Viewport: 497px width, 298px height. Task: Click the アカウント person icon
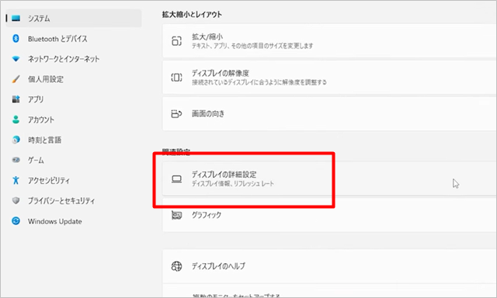[16, 120]
